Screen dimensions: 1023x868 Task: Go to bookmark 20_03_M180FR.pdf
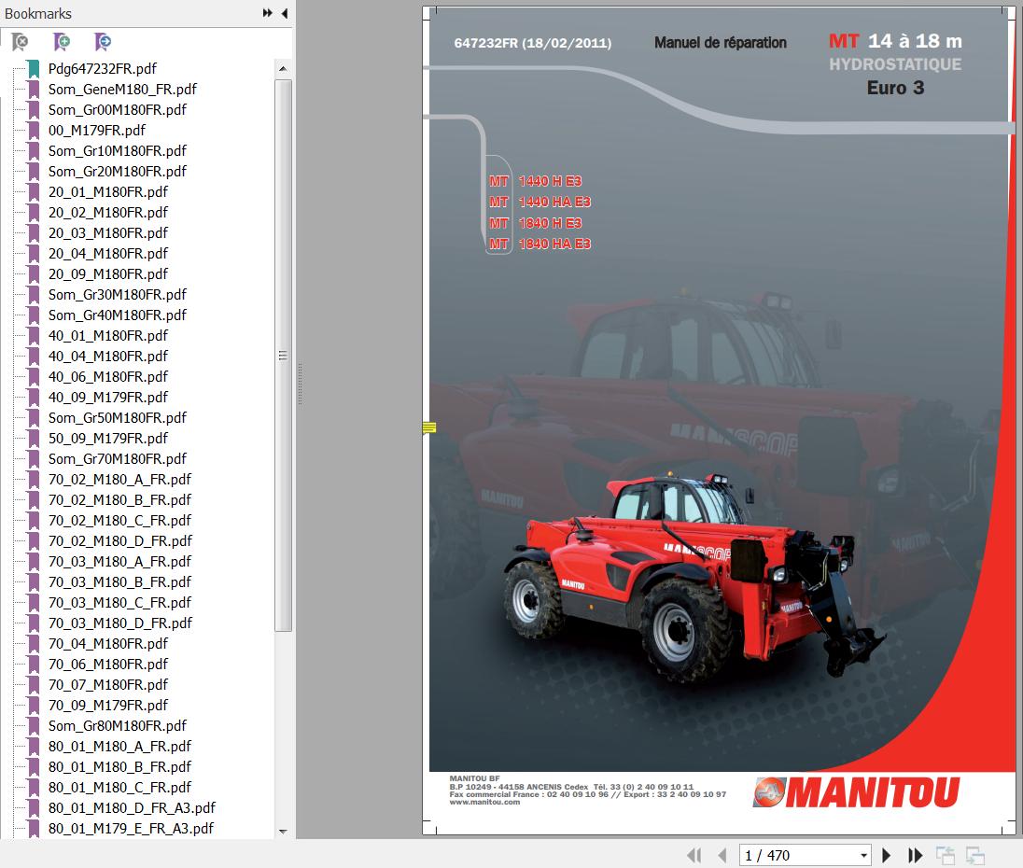coord(107,232)
